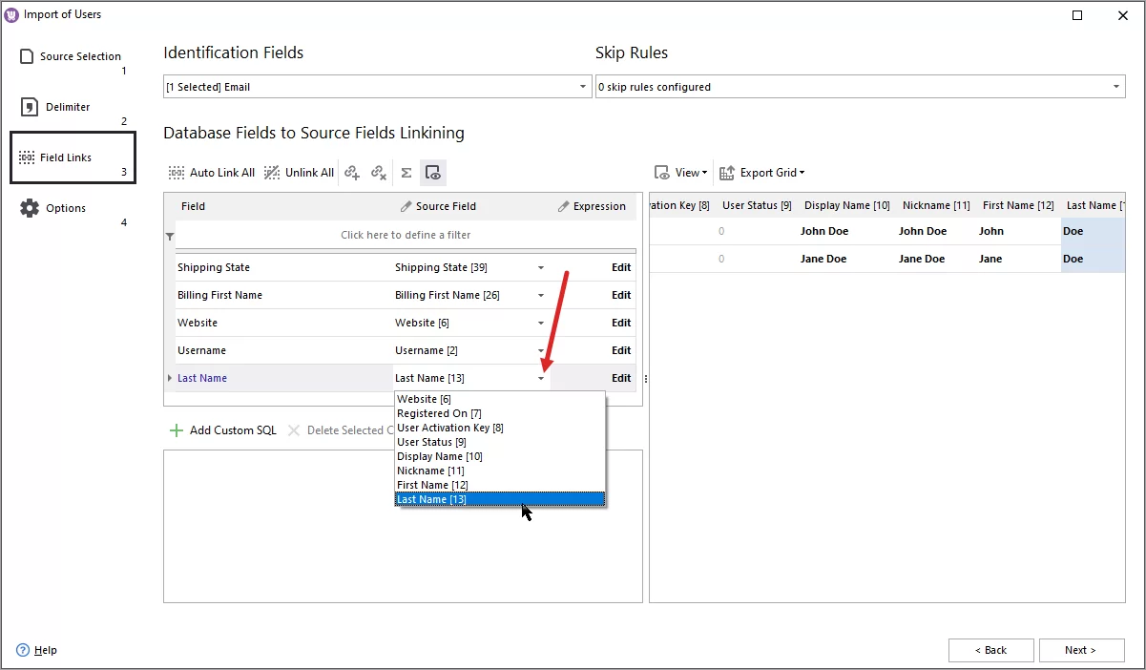
Task: Open the Identification Fields dropdown
Action: click(x=582, y=86)
